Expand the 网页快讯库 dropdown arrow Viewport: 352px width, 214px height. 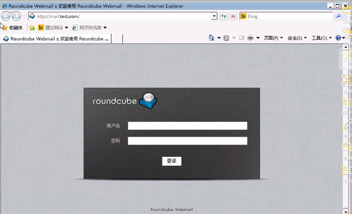coord(105,28)
